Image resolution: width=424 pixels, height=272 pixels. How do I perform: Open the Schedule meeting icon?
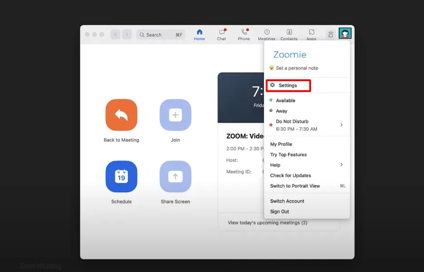click(121, 177)
